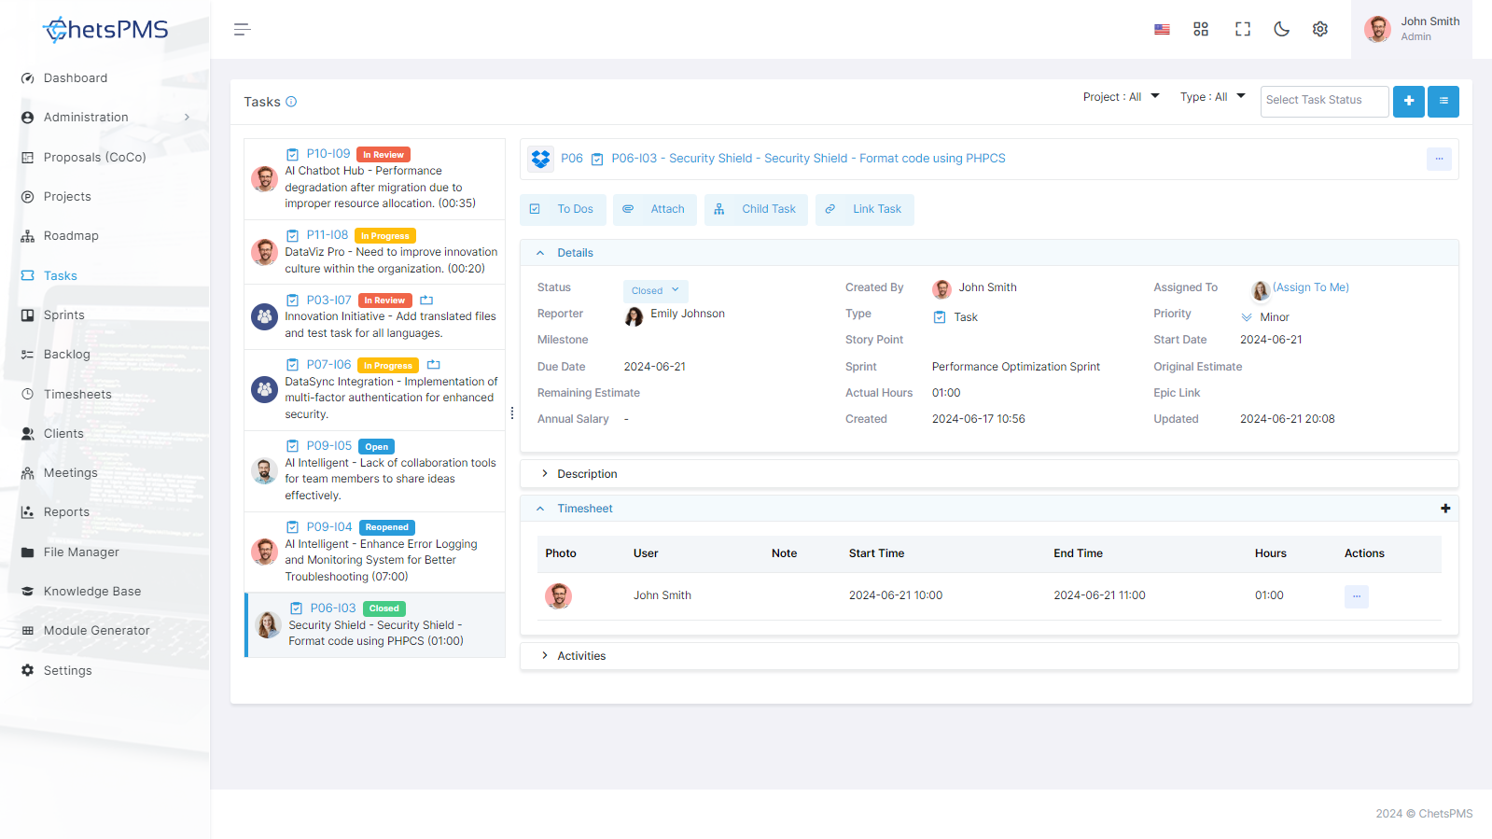Toggle dark mode moon icon
The width and height of the screenshot is (1492, 839).
click(x=1281, y=29)
